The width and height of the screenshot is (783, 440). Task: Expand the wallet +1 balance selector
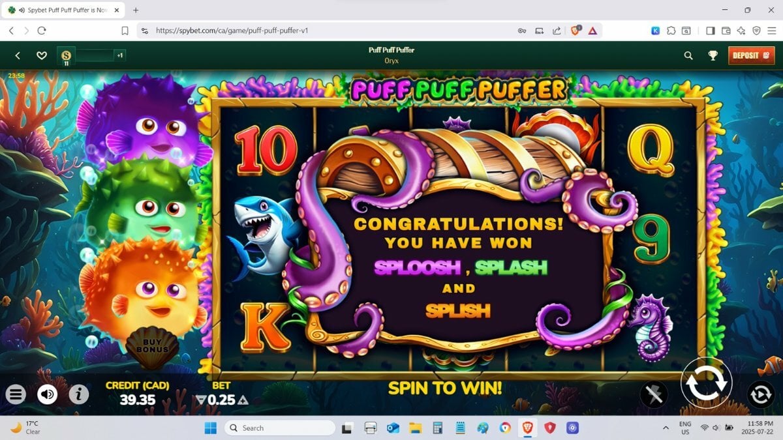coord(120,55)
